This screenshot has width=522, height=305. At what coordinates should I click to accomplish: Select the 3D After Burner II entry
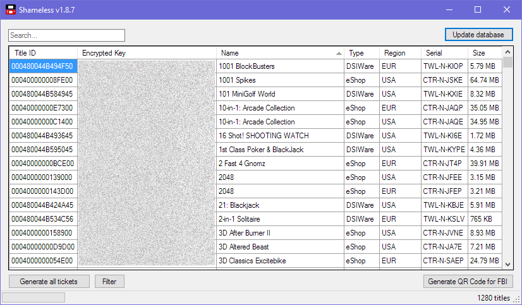click(281, 233)
